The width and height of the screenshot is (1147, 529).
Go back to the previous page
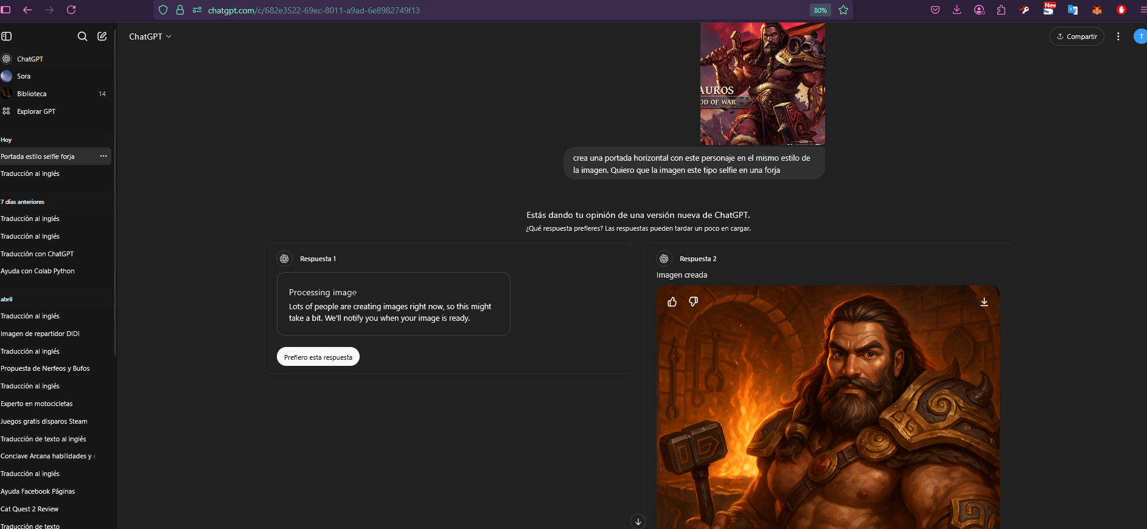click(x=27, y=10)
